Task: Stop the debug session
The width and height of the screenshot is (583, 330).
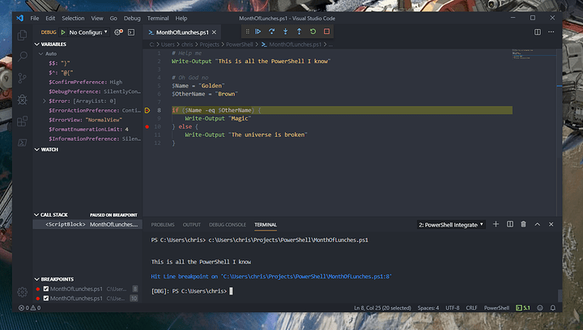Action: click(327, 32)
